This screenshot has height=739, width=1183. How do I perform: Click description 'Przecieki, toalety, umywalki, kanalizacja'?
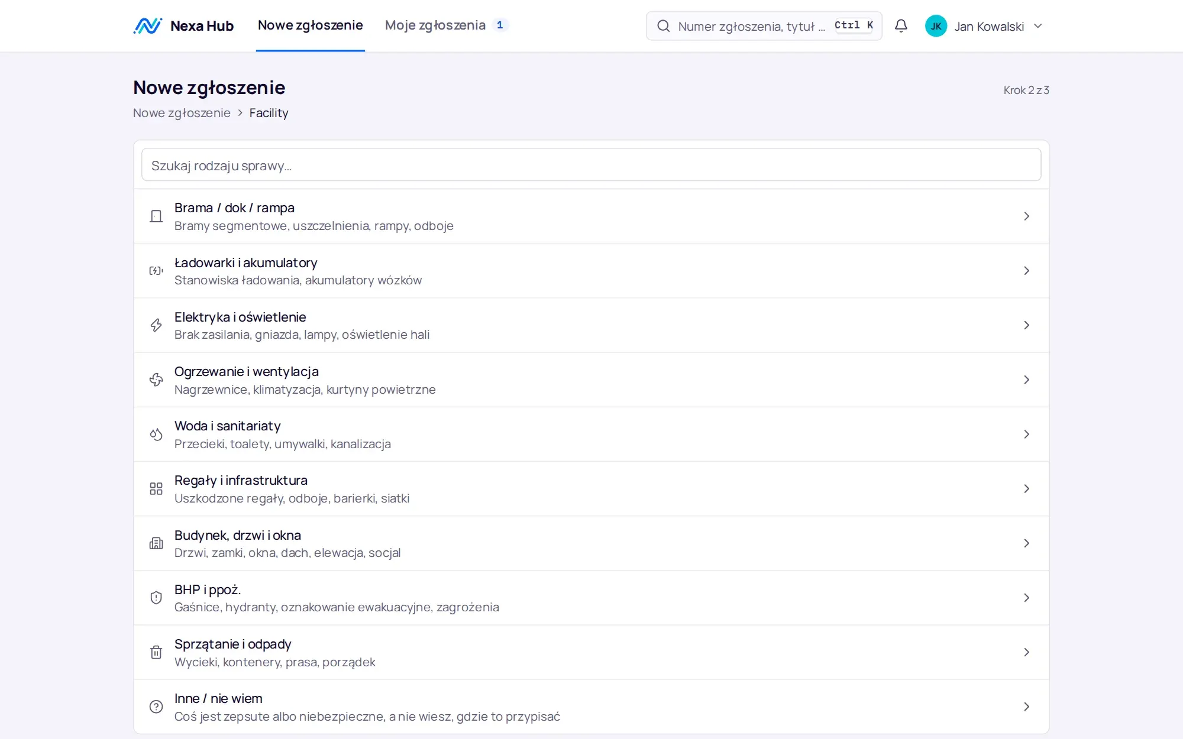[x=283, y=444]
